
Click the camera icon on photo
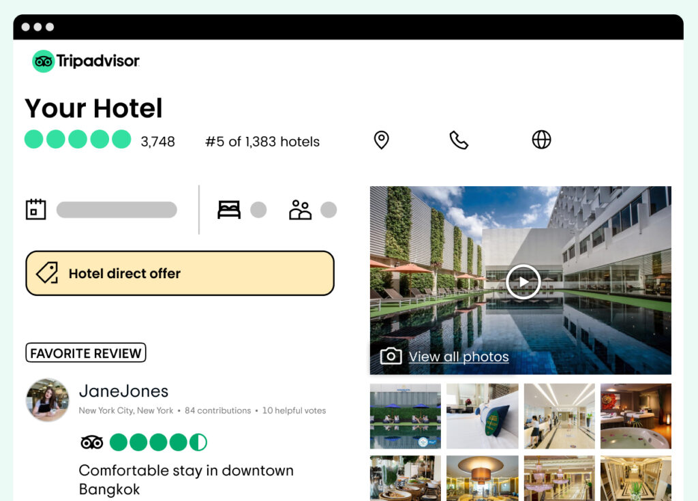click(x=391, y=356)
